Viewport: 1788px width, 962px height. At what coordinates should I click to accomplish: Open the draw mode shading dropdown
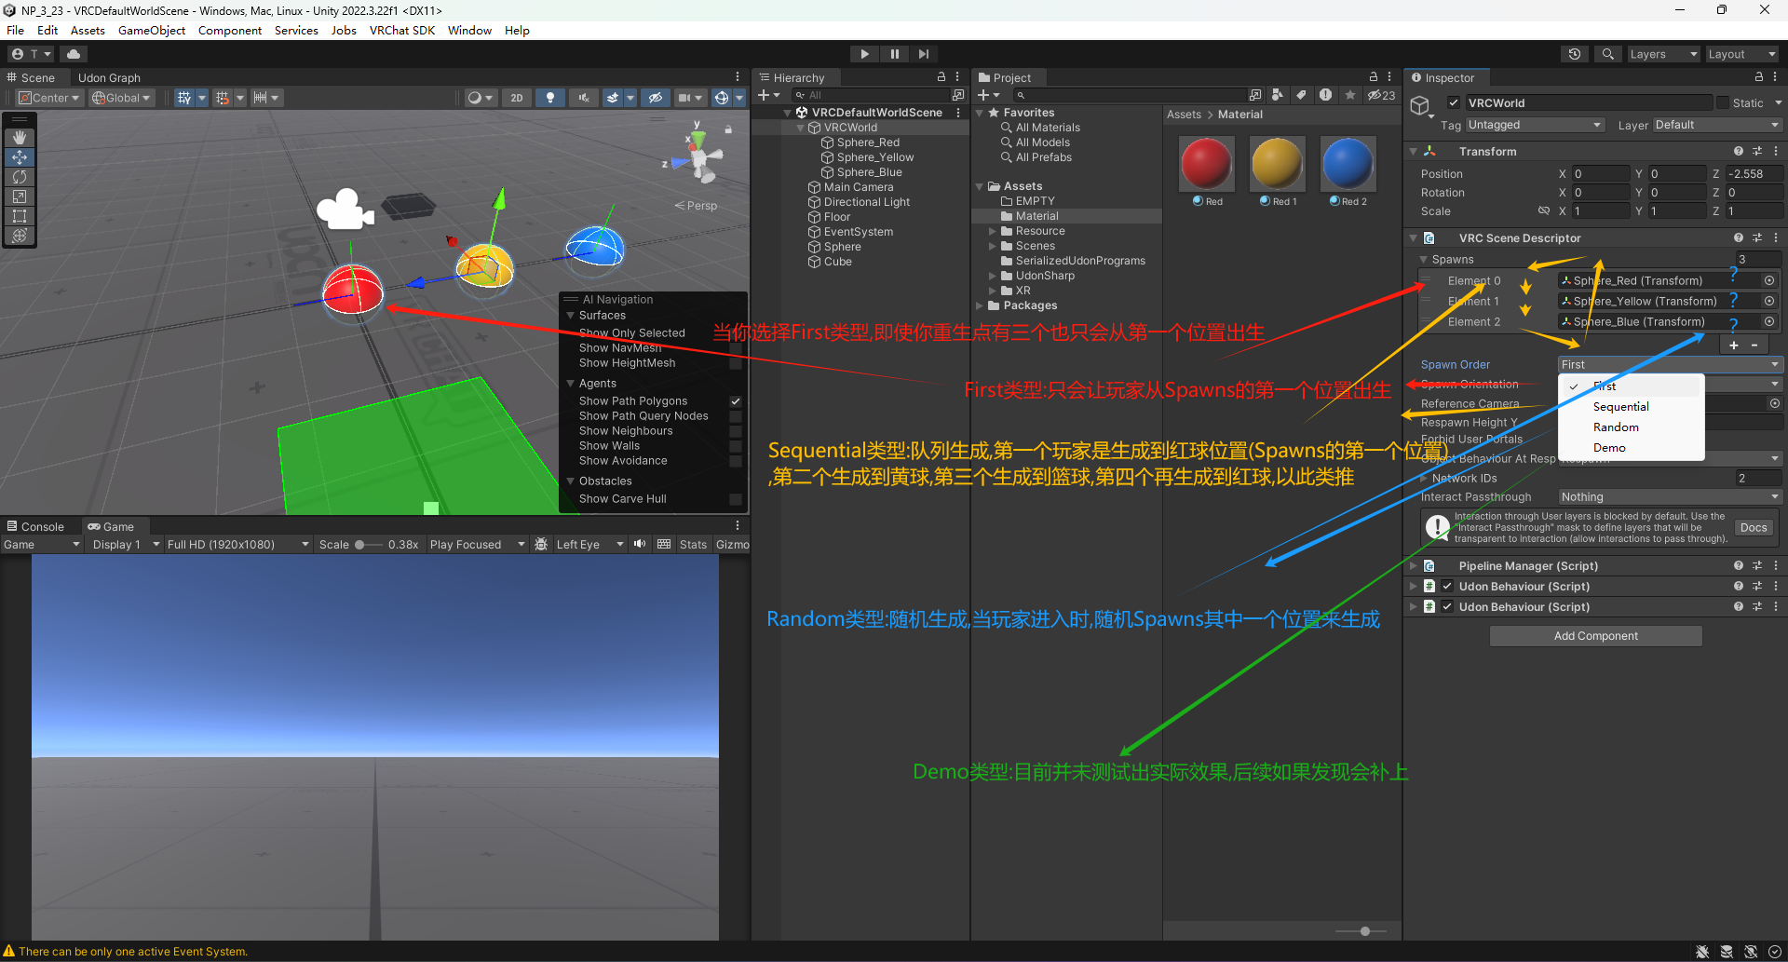(x=481, y=98)
